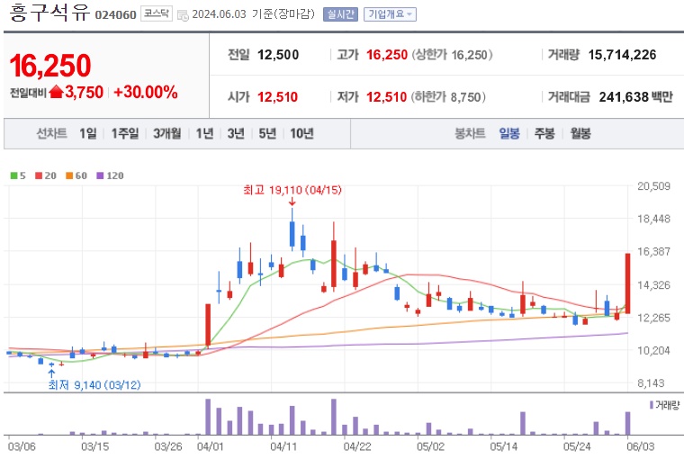Select the 코스닥 market badge
The height and width of the screenshot is (459, 684).
click(x=157, y=14)
